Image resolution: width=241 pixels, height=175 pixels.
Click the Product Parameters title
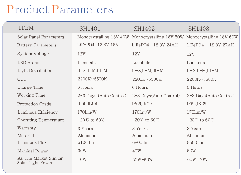60,9
